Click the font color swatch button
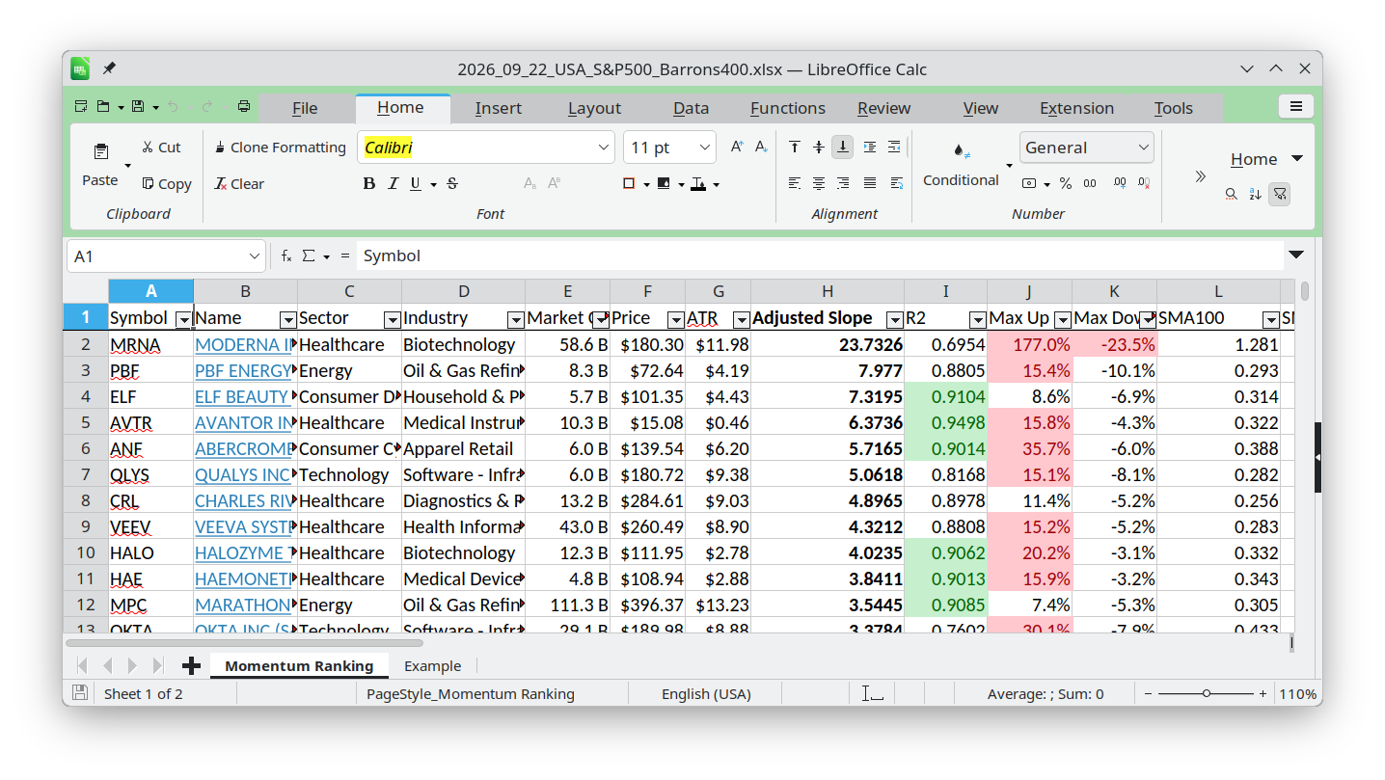This screenshot has width=1385, height=780. pos(697,184)
